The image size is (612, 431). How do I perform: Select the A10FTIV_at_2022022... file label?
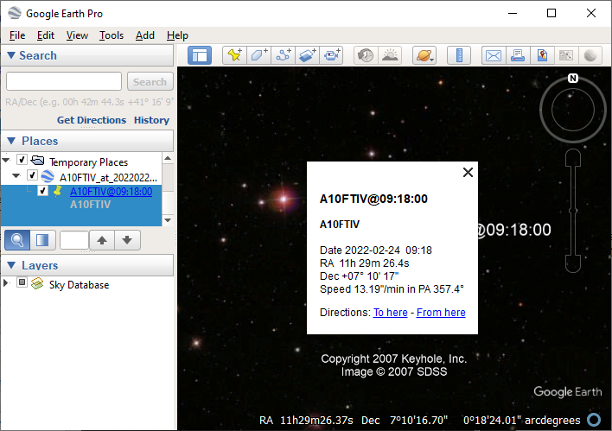click(108, 178)
